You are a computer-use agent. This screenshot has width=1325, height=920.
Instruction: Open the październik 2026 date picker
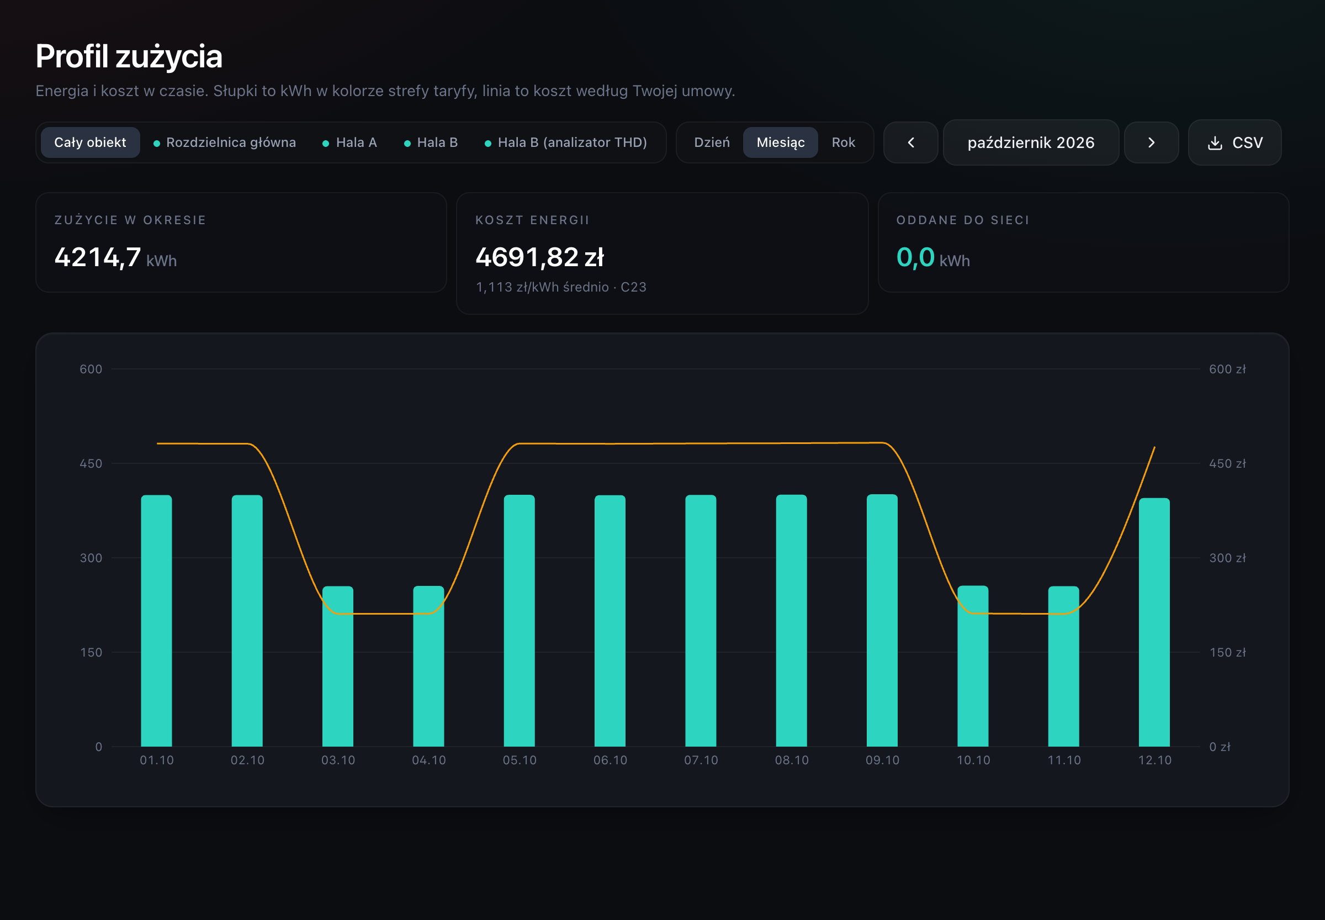click(1031, 142)
